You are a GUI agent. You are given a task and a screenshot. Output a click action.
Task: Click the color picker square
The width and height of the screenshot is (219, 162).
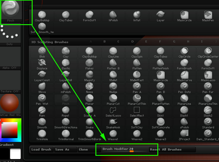pyautogui.click(x=9, y=130)
